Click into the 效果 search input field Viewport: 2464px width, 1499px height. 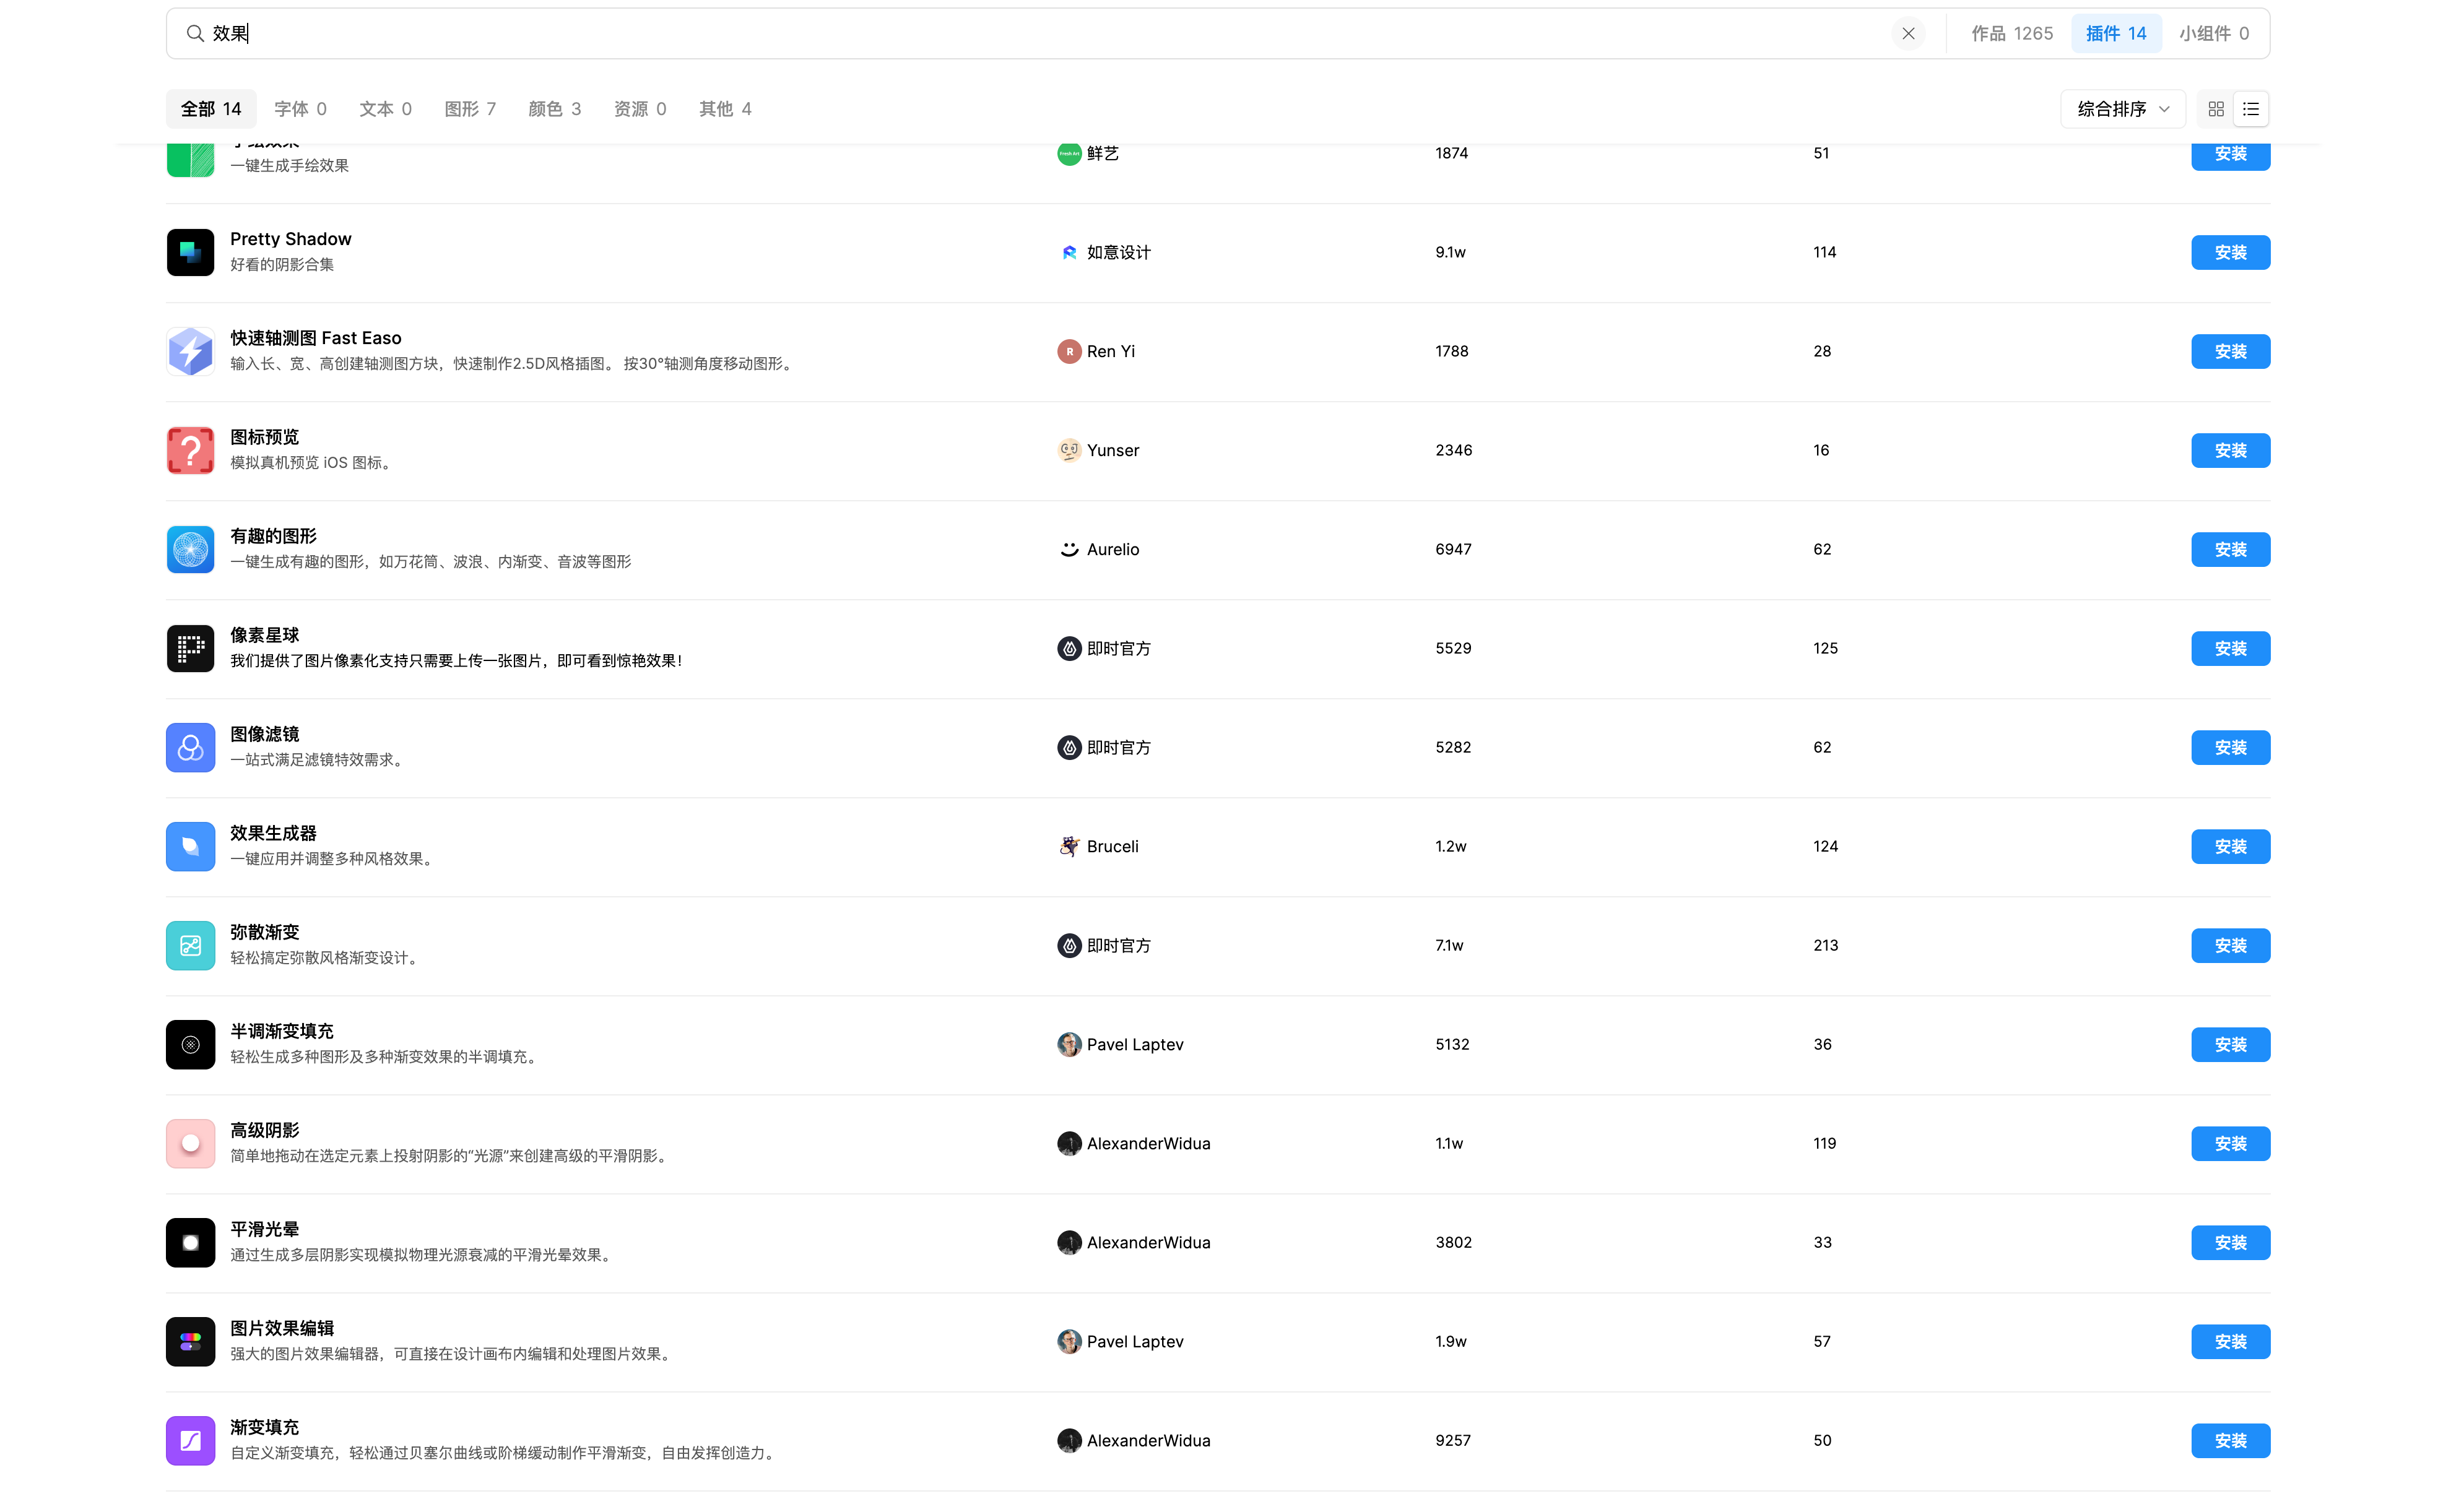click(1000, 33)
